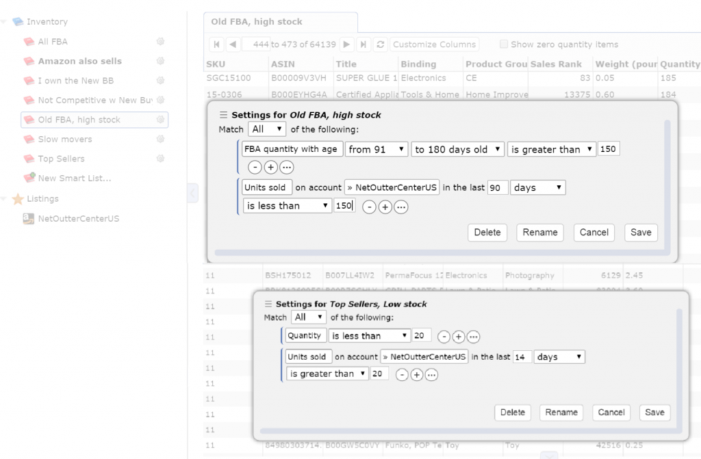701x459 pixels.
Task: Add rule after Quantity in Top Sellers settings
Action: 458,337
